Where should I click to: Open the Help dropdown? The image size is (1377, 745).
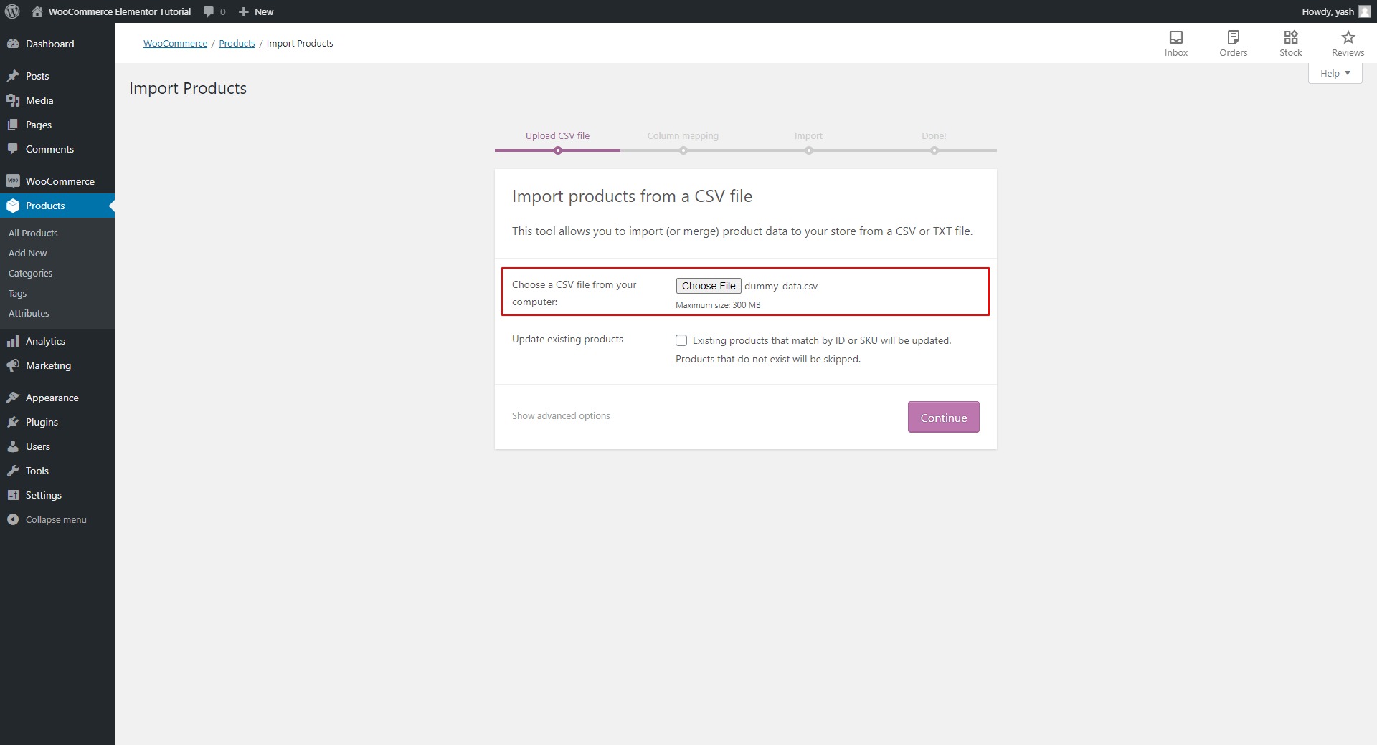[x=1333, y=72]
